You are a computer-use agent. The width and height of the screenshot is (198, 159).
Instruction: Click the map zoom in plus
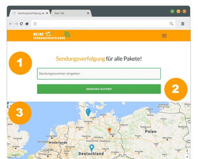point(187,157)
